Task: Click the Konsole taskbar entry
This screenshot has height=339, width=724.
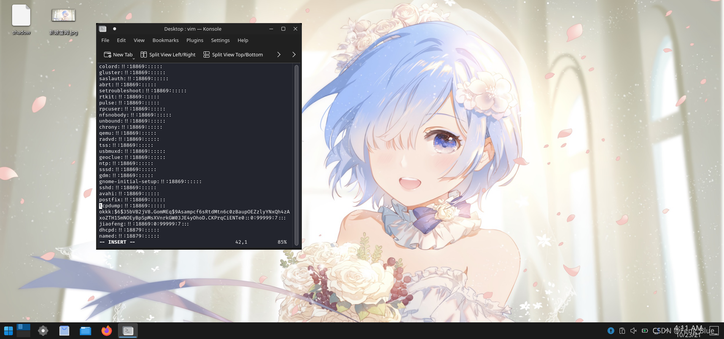Action: (x=128, y=331)
